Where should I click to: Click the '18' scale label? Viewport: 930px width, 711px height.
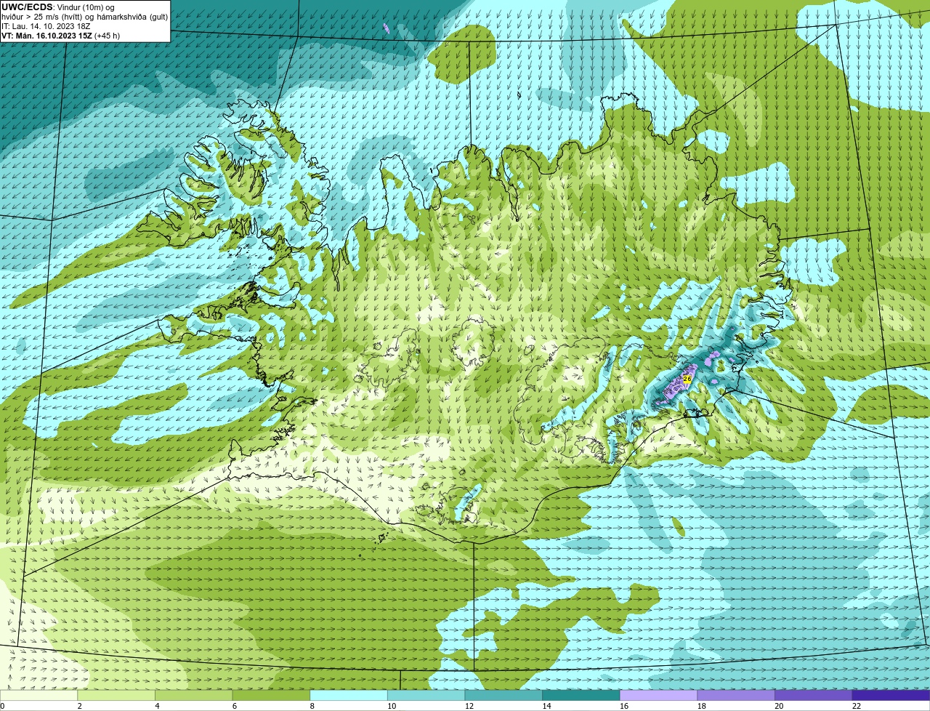[x=701, y=706]
